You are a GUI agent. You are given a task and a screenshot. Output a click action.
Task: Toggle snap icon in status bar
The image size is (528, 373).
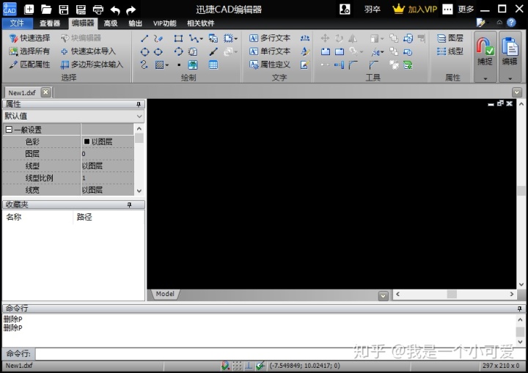[x=225, y=366]
